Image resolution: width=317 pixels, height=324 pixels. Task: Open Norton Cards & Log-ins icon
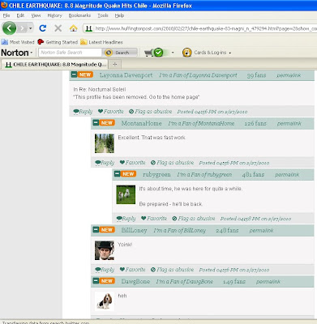(x=186, y=53)
